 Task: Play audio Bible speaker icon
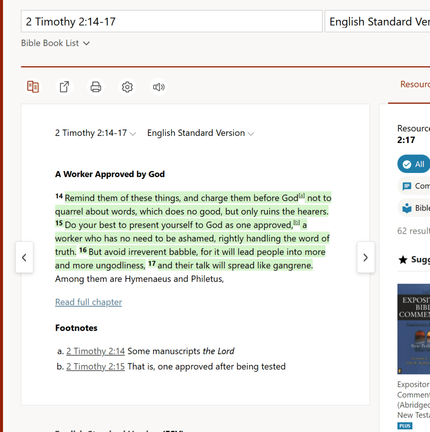click(159, 87)
